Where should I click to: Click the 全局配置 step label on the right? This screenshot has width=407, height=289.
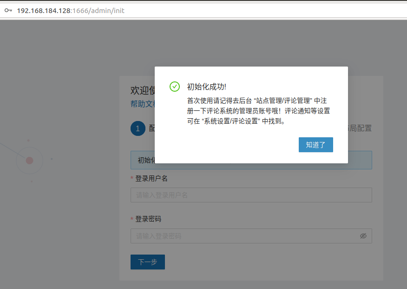click(x=361, y=128)
